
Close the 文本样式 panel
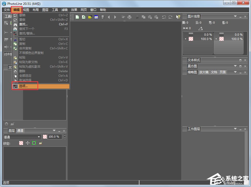[x=245, y=60]
